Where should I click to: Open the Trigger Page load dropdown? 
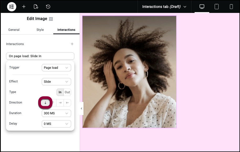click(56, 68)
